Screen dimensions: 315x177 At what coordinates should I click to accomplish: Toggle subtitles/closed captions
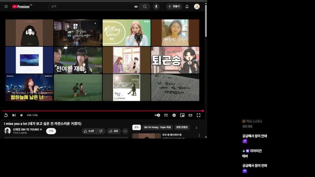166,115
